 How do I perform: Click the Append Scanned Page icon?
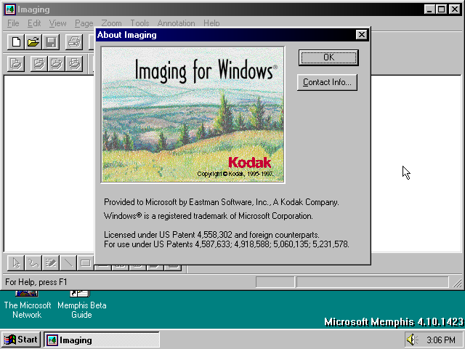(57, 64)
